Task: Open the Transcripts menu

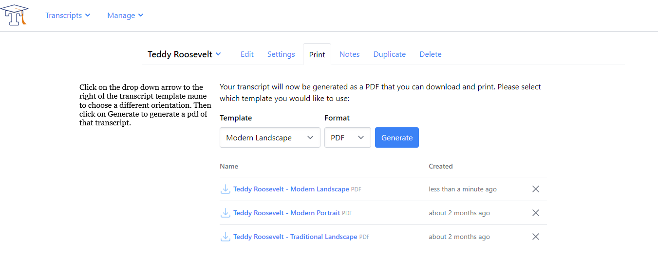Action: click(68, 16)
